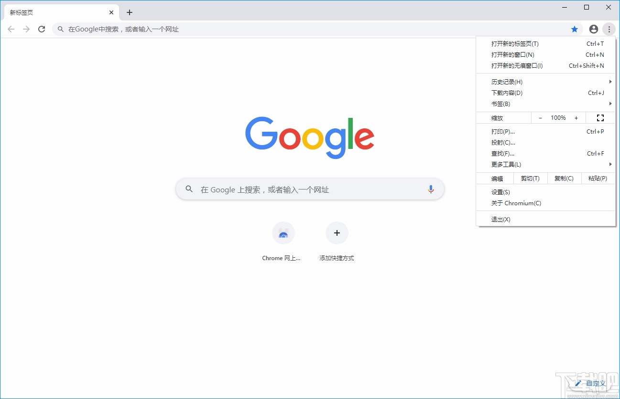Start voice search with the microphone icon
Viewport: 620px width, 399px height.
tap(431, 189)
